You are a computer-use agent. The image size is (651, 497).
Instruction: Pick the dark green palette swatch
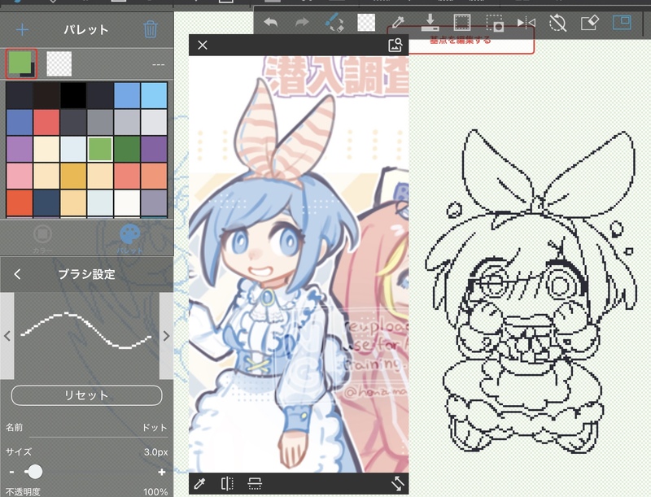127,149
